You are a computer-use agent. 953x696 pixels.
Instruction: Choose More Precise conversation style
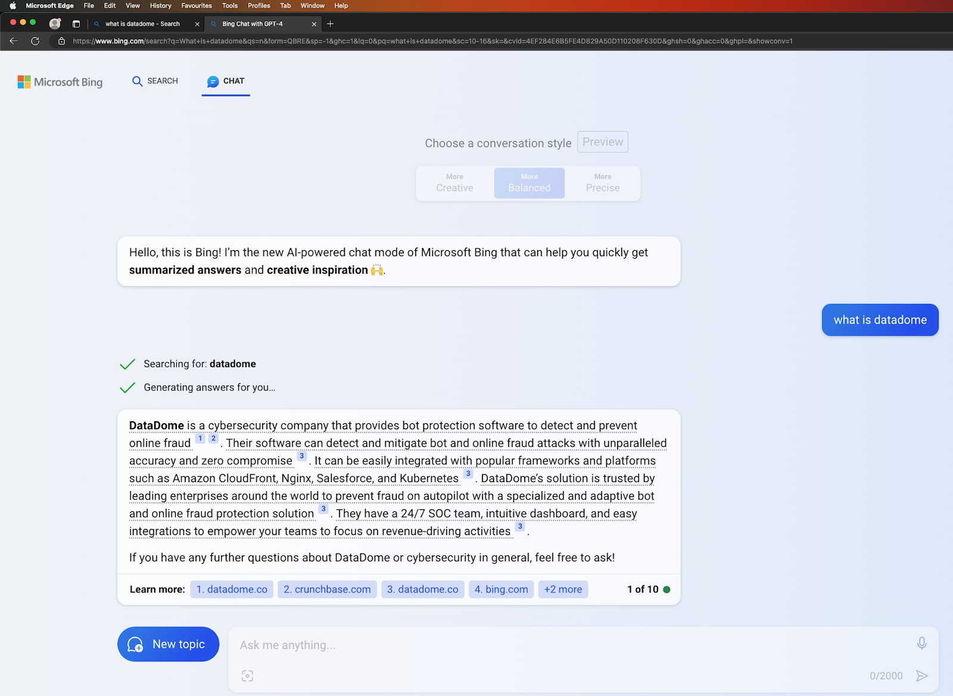[602, 183]
